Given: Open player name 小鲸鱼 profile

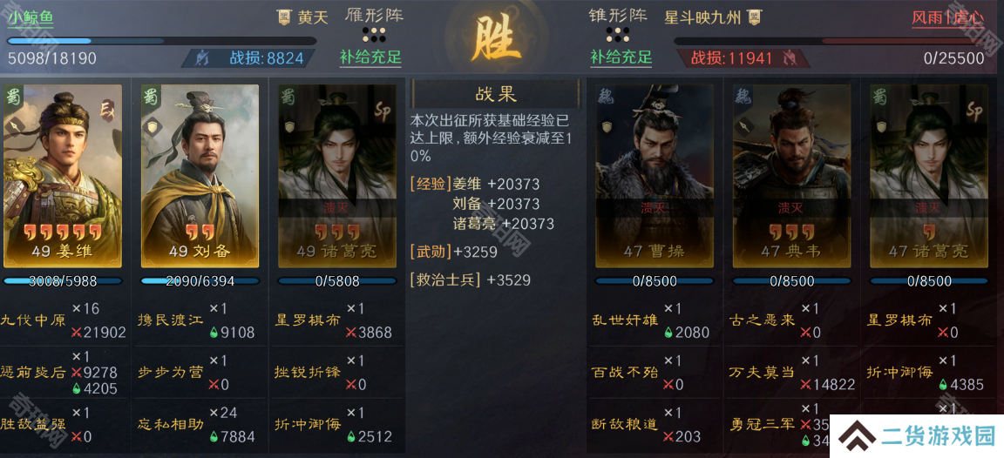Looking at the screenshot, I should (x=31, y=17).
